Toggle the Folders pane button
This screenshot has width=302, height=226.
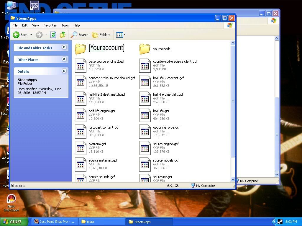click(101, 35)
